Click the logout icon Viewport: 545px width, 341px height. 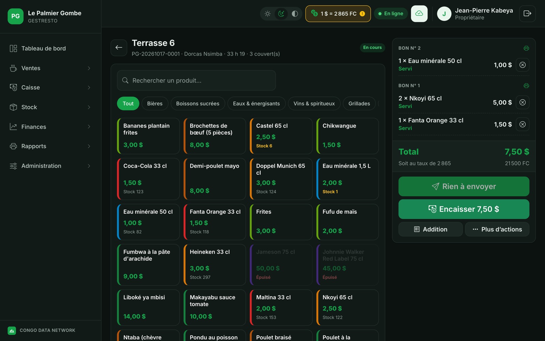527,14
